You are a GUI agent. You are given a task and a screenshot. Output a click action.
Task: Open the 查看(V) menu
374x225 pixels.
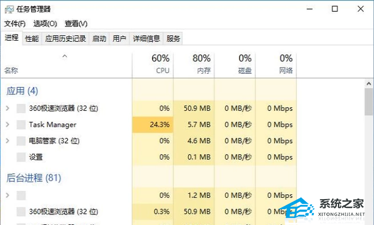point(76,24)
